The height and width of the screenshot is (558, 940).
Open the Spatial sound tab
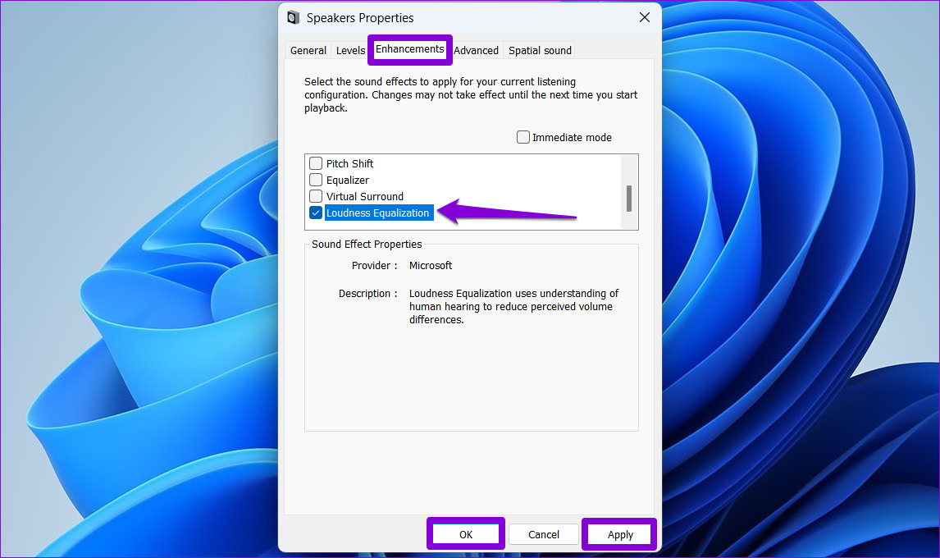point(540,50)
